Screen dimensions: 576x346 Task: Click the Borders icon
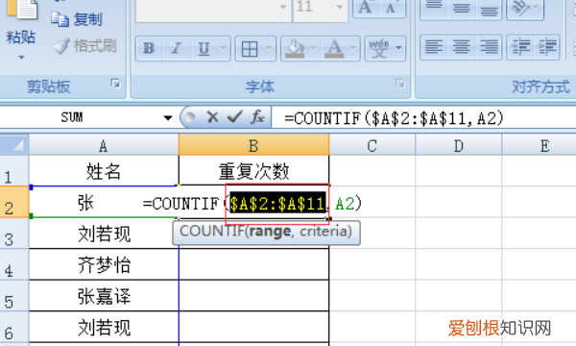click(250, 48)
